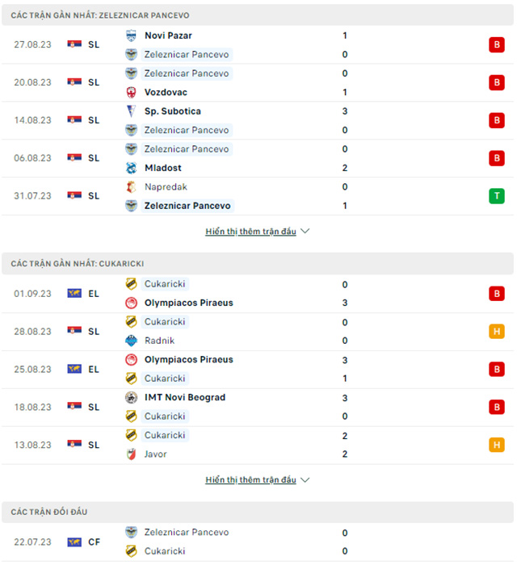Click the orange H badge for Radnik match
This screenshot has width=517, height=569.
coord(495,331)
